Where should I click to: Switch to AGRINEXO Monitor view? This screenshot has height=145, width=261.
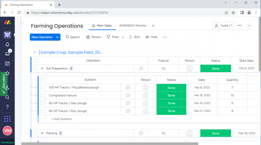pyautogui.click(x=133, y=26)
